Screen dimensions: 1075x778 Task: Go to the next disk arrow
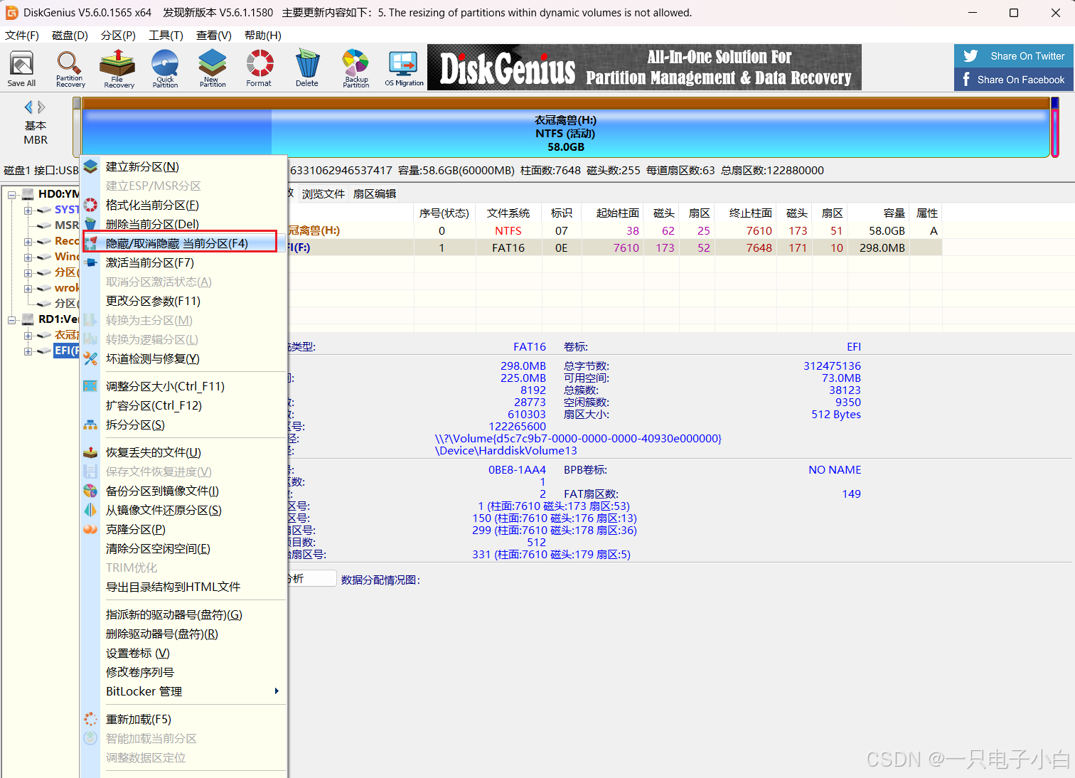pyautogui.click(x=41, y=107)
